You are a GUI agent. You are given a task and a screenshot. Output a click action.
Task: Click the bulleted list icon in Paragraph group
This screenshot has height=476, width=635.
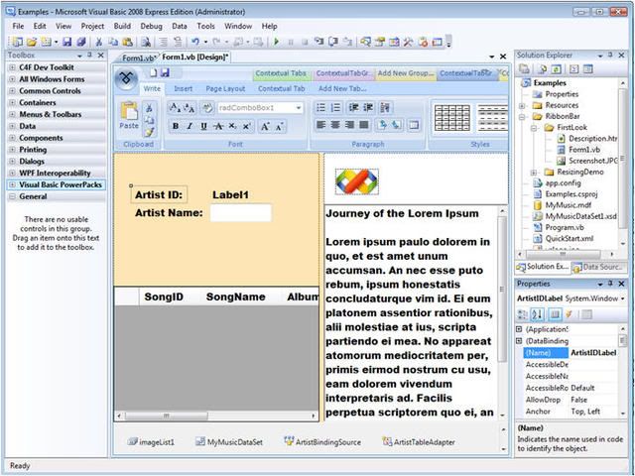320,108
